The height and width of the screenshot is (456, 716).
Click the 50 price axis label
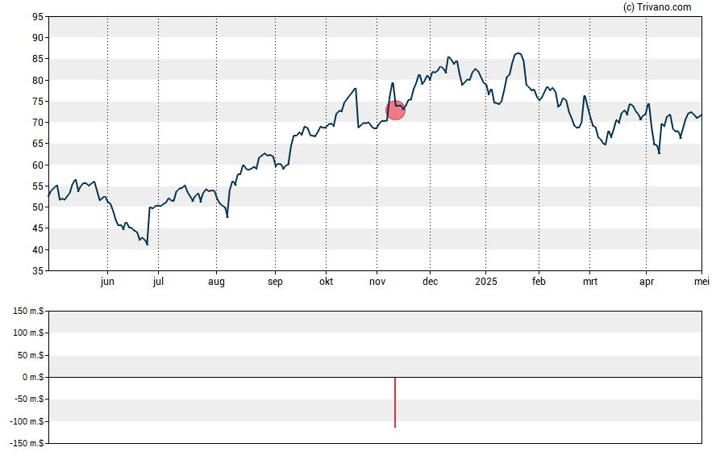coord(37,207)
